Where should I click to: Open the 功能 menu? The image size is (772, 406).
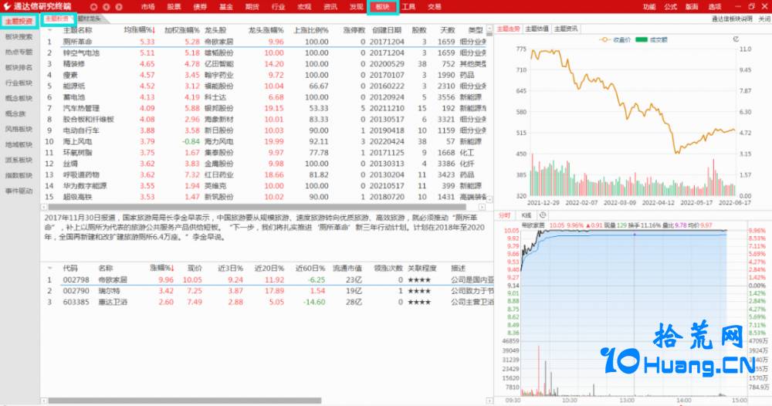click(x=649, y=7)
